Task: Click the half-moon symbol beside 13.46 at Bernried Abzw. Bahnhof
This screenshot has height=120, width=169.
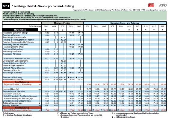Action: pyautogui.click(x=60, y=91)
